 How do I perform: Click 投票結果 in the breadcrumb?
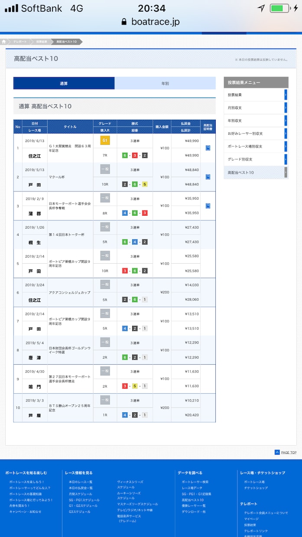pos(42,42)
